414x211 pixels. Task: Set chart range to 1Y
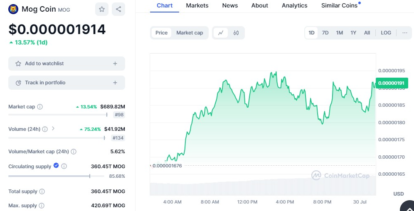tap(353, 33)
